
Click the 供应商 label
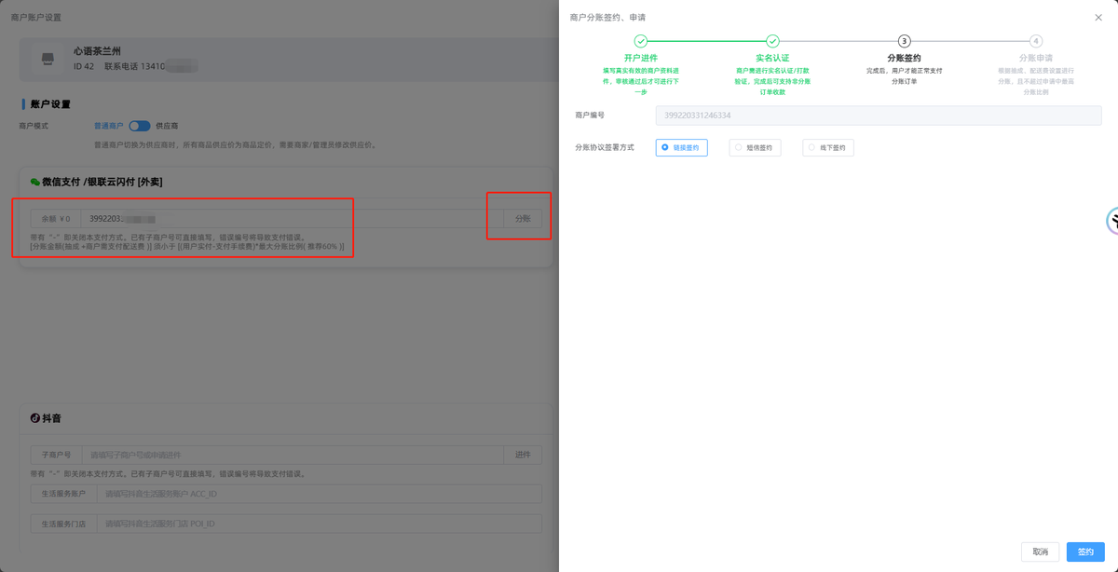click(167, 126)
